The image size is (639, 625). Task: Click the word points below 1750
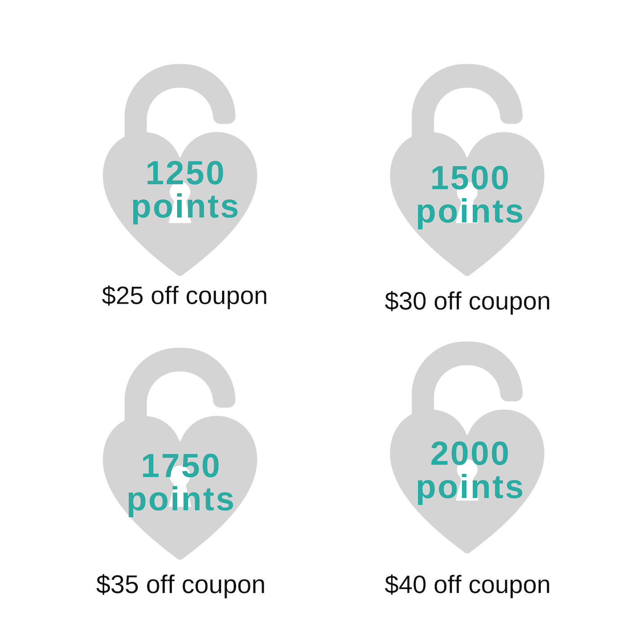[x=180, y=500]
